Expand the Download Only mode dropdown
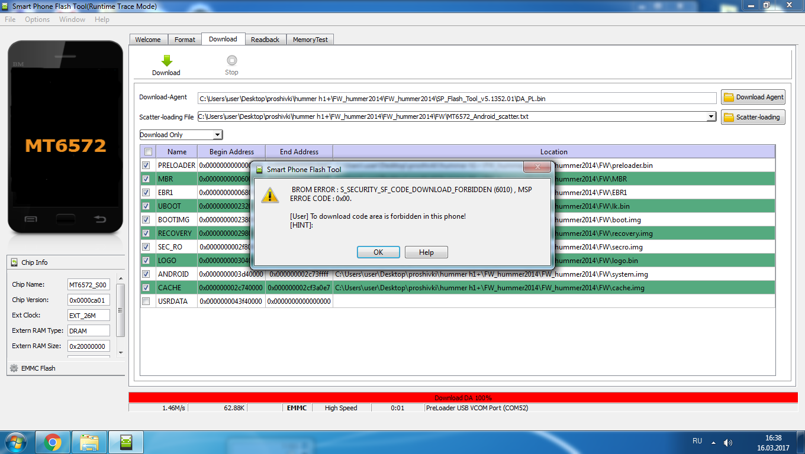This screenshot has height=454, width=805. 217,135
